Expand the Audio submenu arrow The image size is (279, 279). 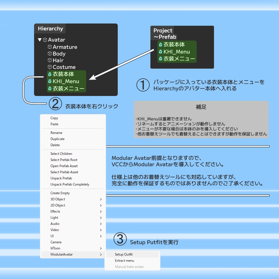pyautogui.click(x=101, y=224)
